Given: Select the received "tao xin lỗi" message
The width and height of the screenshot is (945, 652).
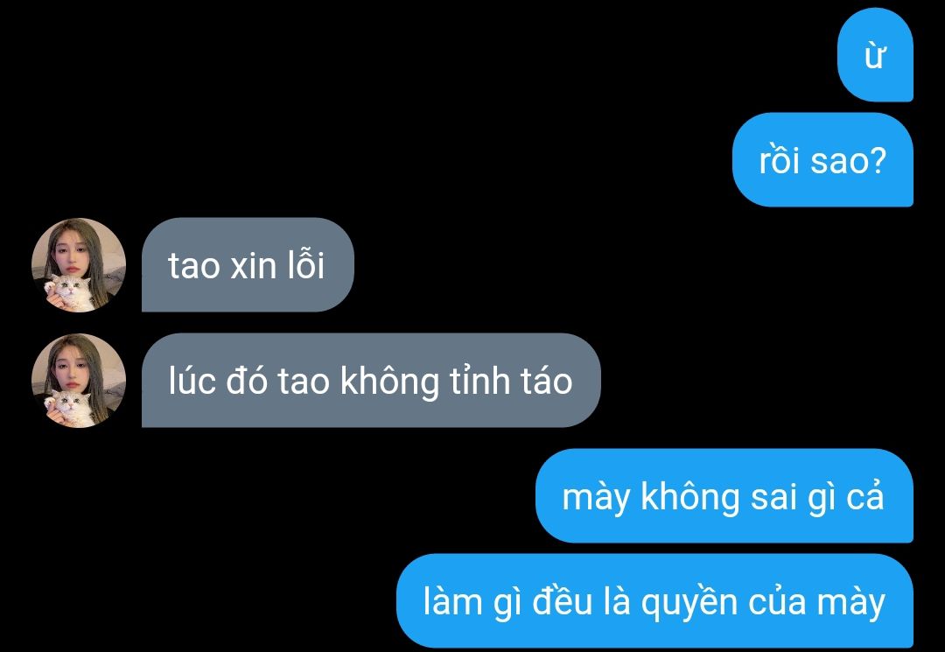Looking at the screenshot, I should pyautogui.click(x=248, y=265).
